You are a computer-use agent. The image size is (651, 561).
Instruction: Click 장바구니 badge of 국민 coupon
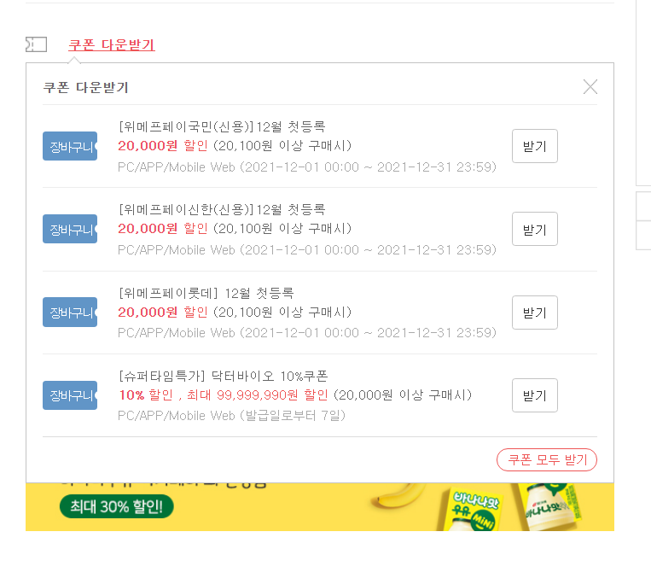click(x=70, y=146)
